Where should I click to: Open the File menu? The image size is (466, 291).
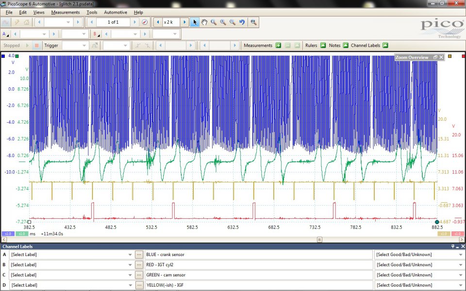[x=9, y=12]
